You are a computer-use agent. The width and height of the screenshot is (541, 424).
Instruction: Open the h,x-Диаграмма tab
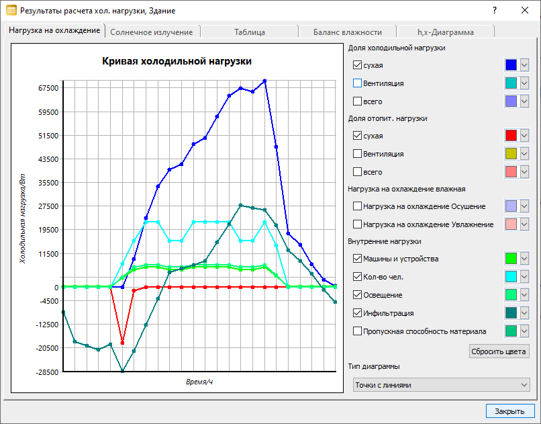(x=446, y=32)
